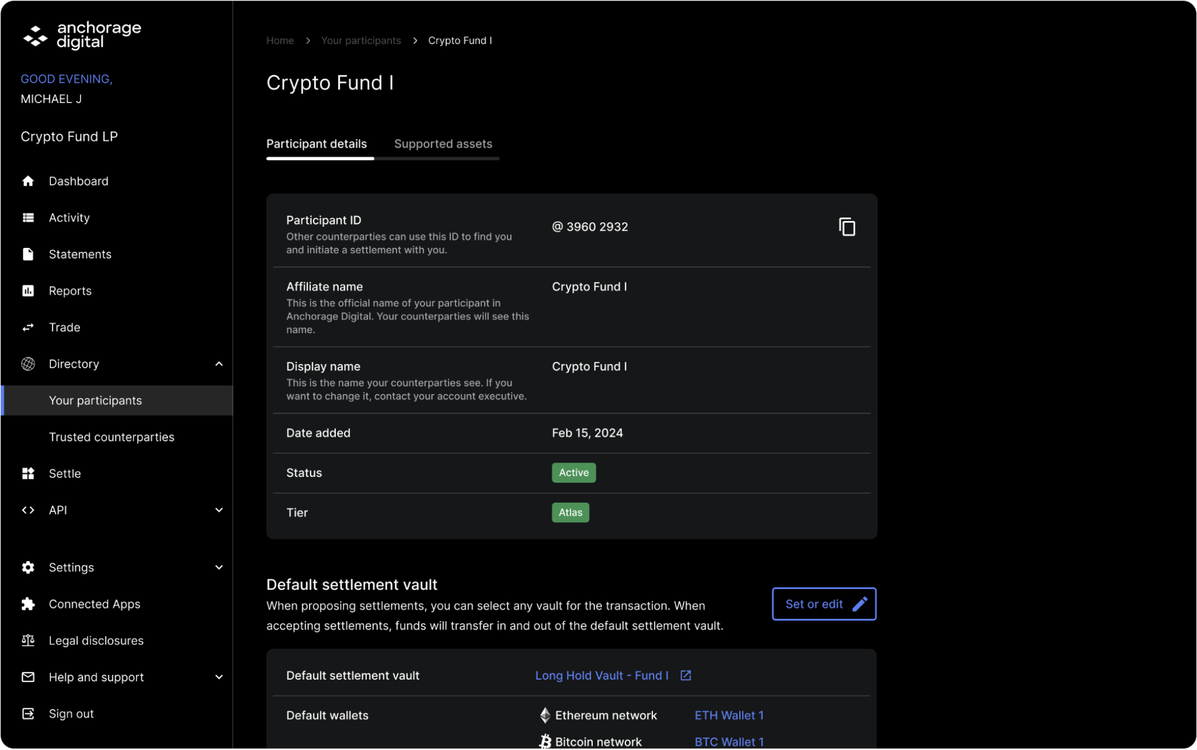Image resolution: width=1197 pixels, height=750 pixels.
Task: Switch to the Supported assets tab
Action: pos(443,144)
